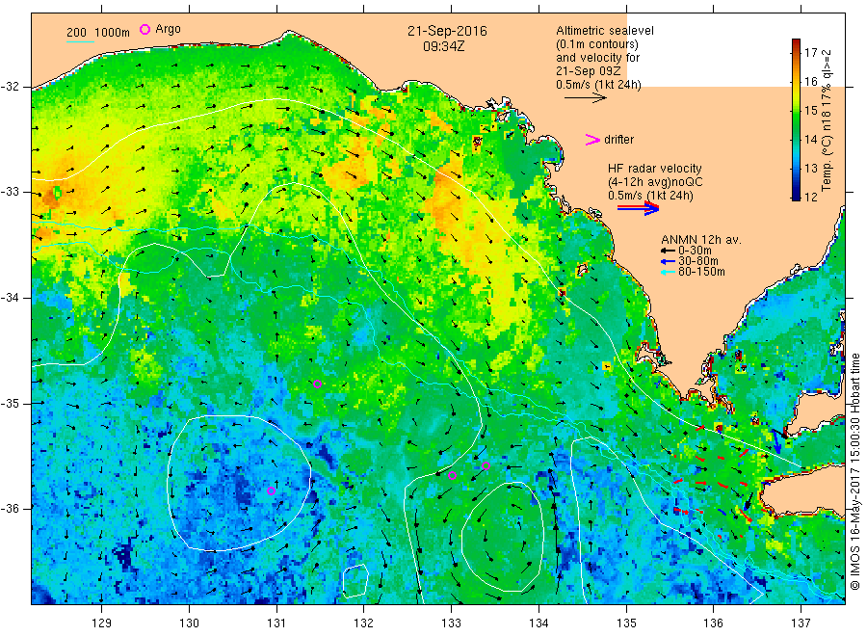Click the time text 09:34Z

(444, 46)
